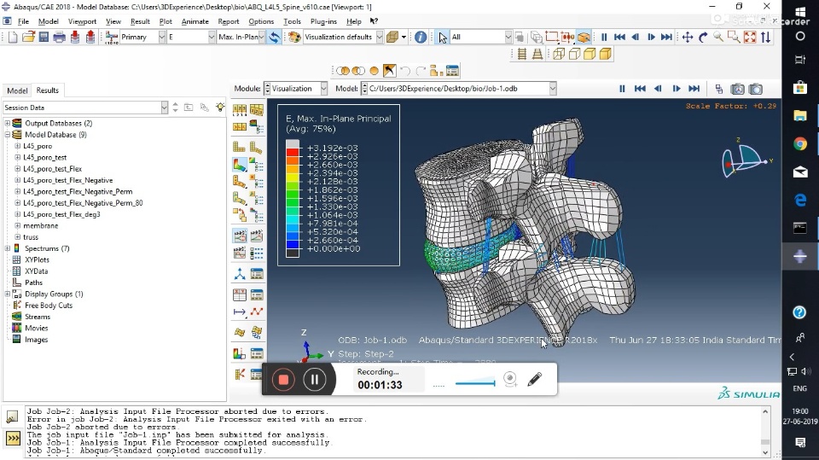This screenshot has width=819, height=460.
Task: Click first frame in top animation controls
Action: pos(619,37)
